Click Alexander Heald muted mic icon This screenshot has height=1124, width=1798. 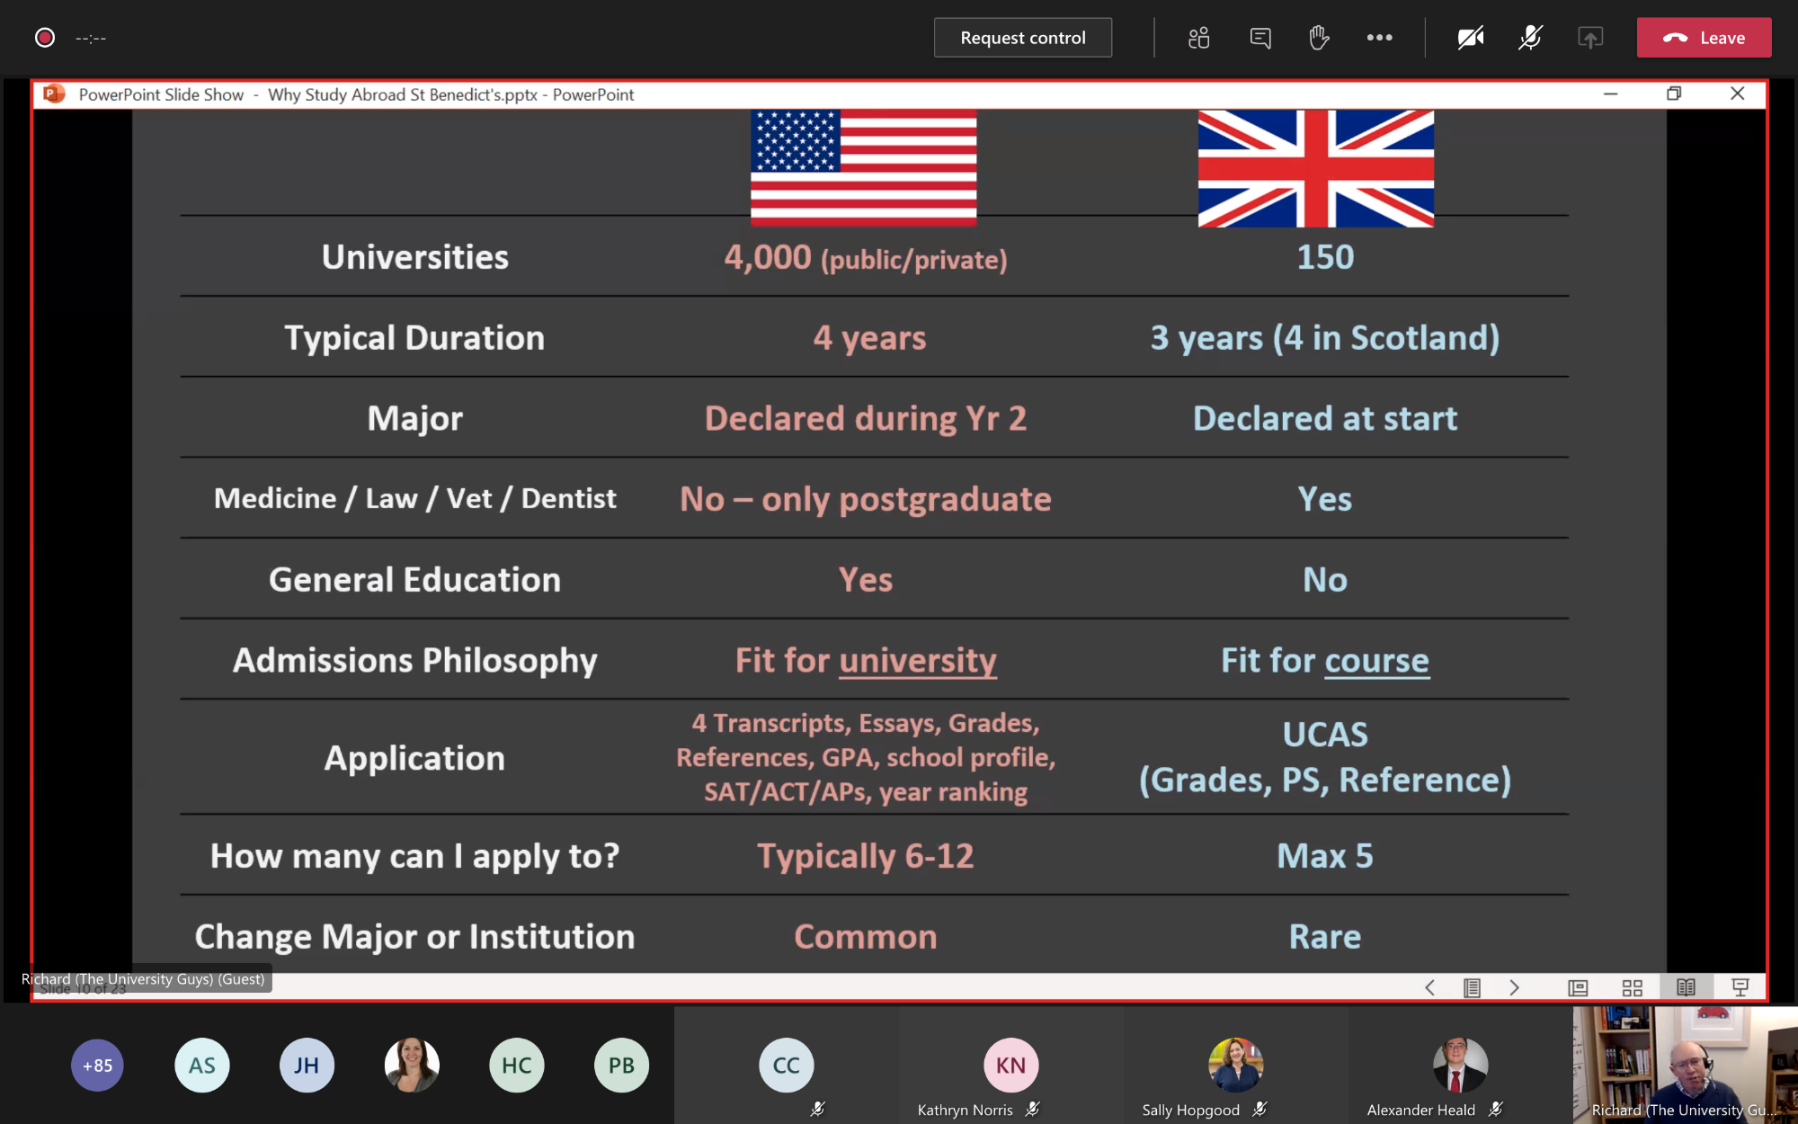[x=1495, y=1110]
